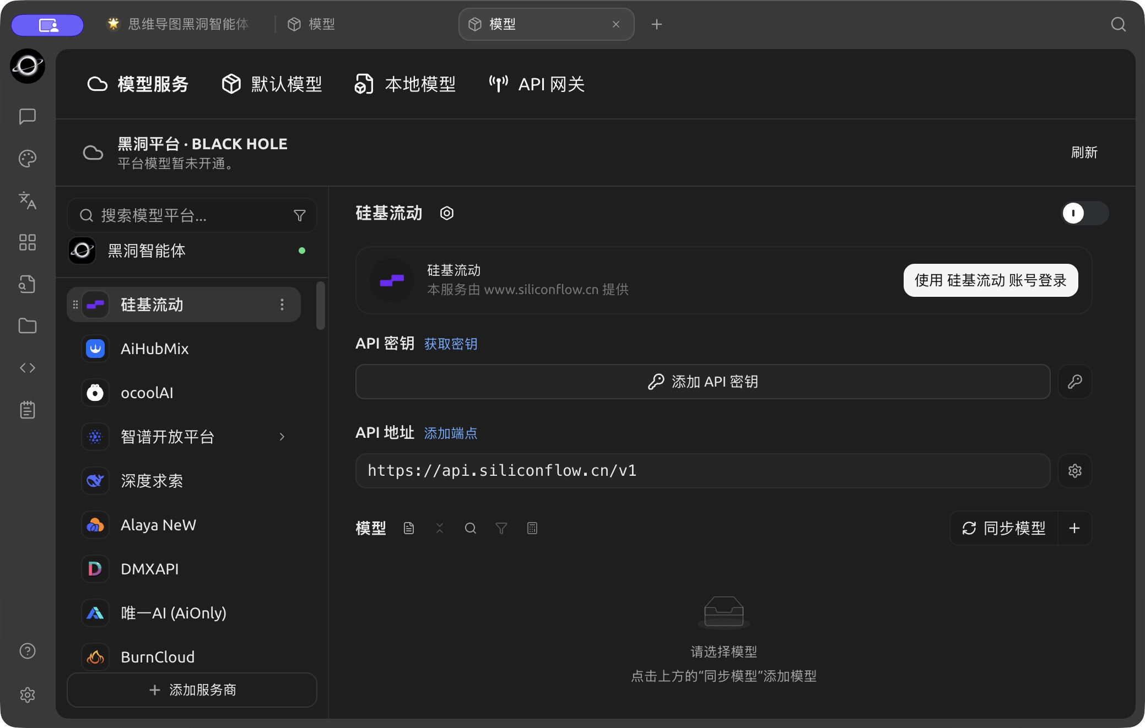The height and width of the screenshot is (728, 1145).
Task: Switch to the 本地模型 tab
Action: pos(405,84)
